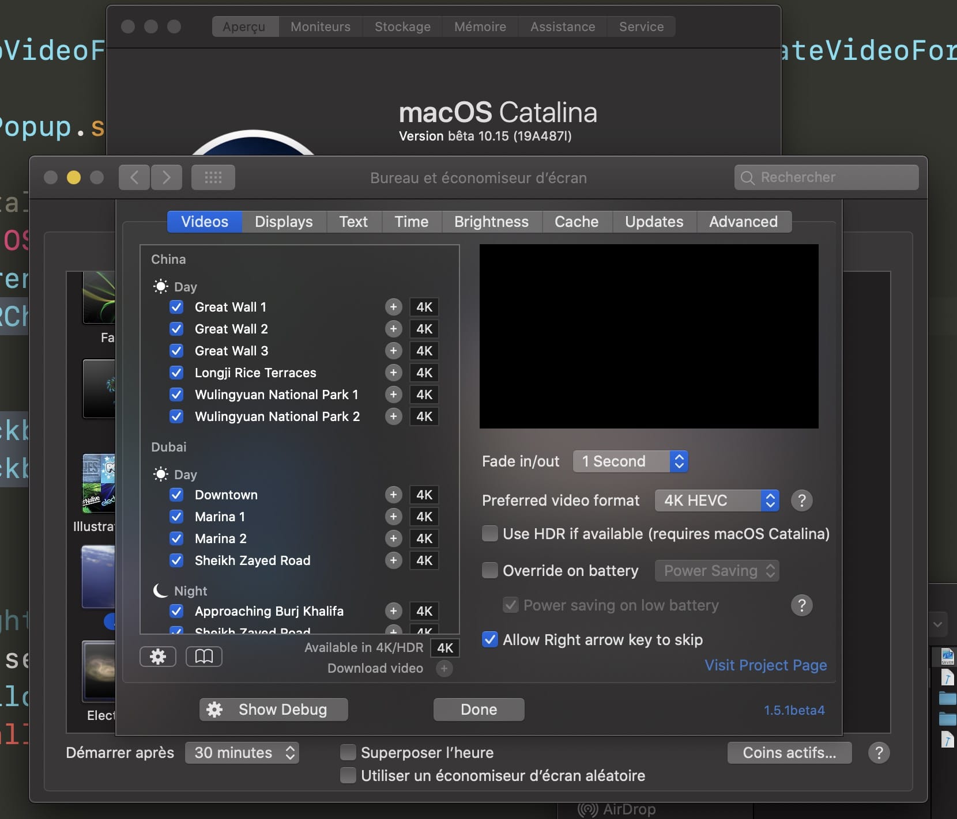Switch to the Text tab
This screenshot has height=819, width=957.
[x=353, y=222]
